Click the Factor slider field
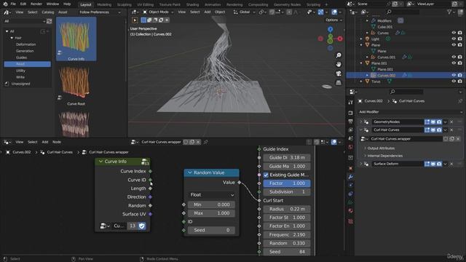Screen dimensions: 466x262 click(x=287, y=183)
